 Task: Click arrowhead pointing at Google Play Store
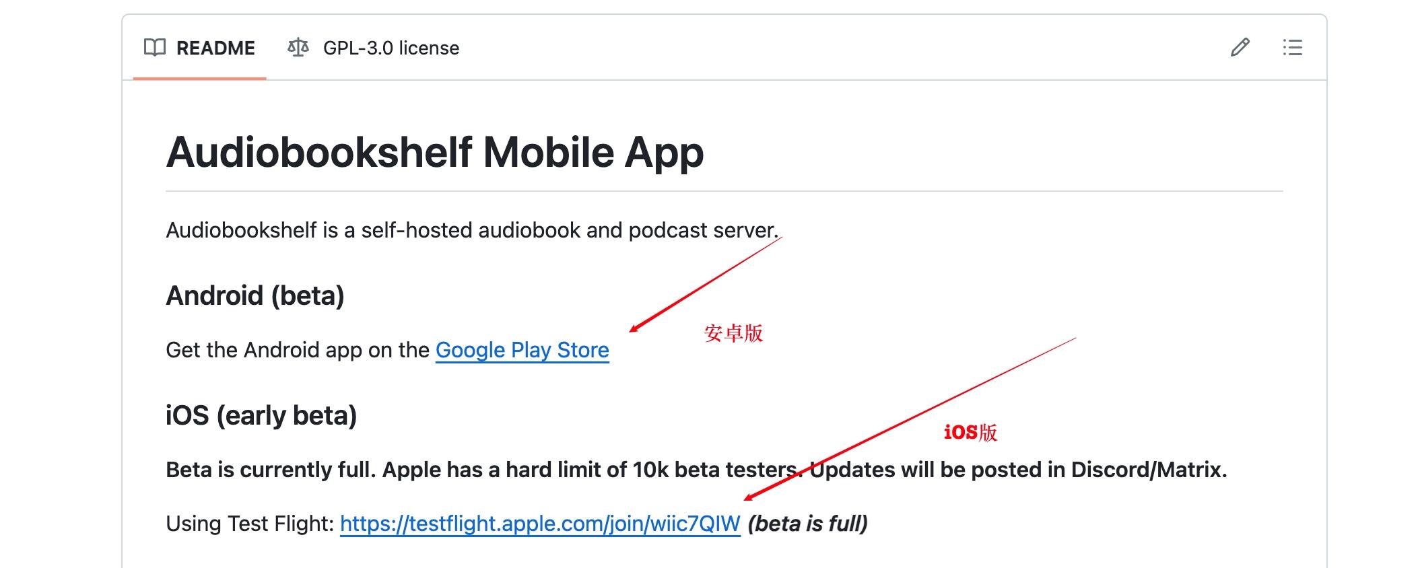pos(634,329)
